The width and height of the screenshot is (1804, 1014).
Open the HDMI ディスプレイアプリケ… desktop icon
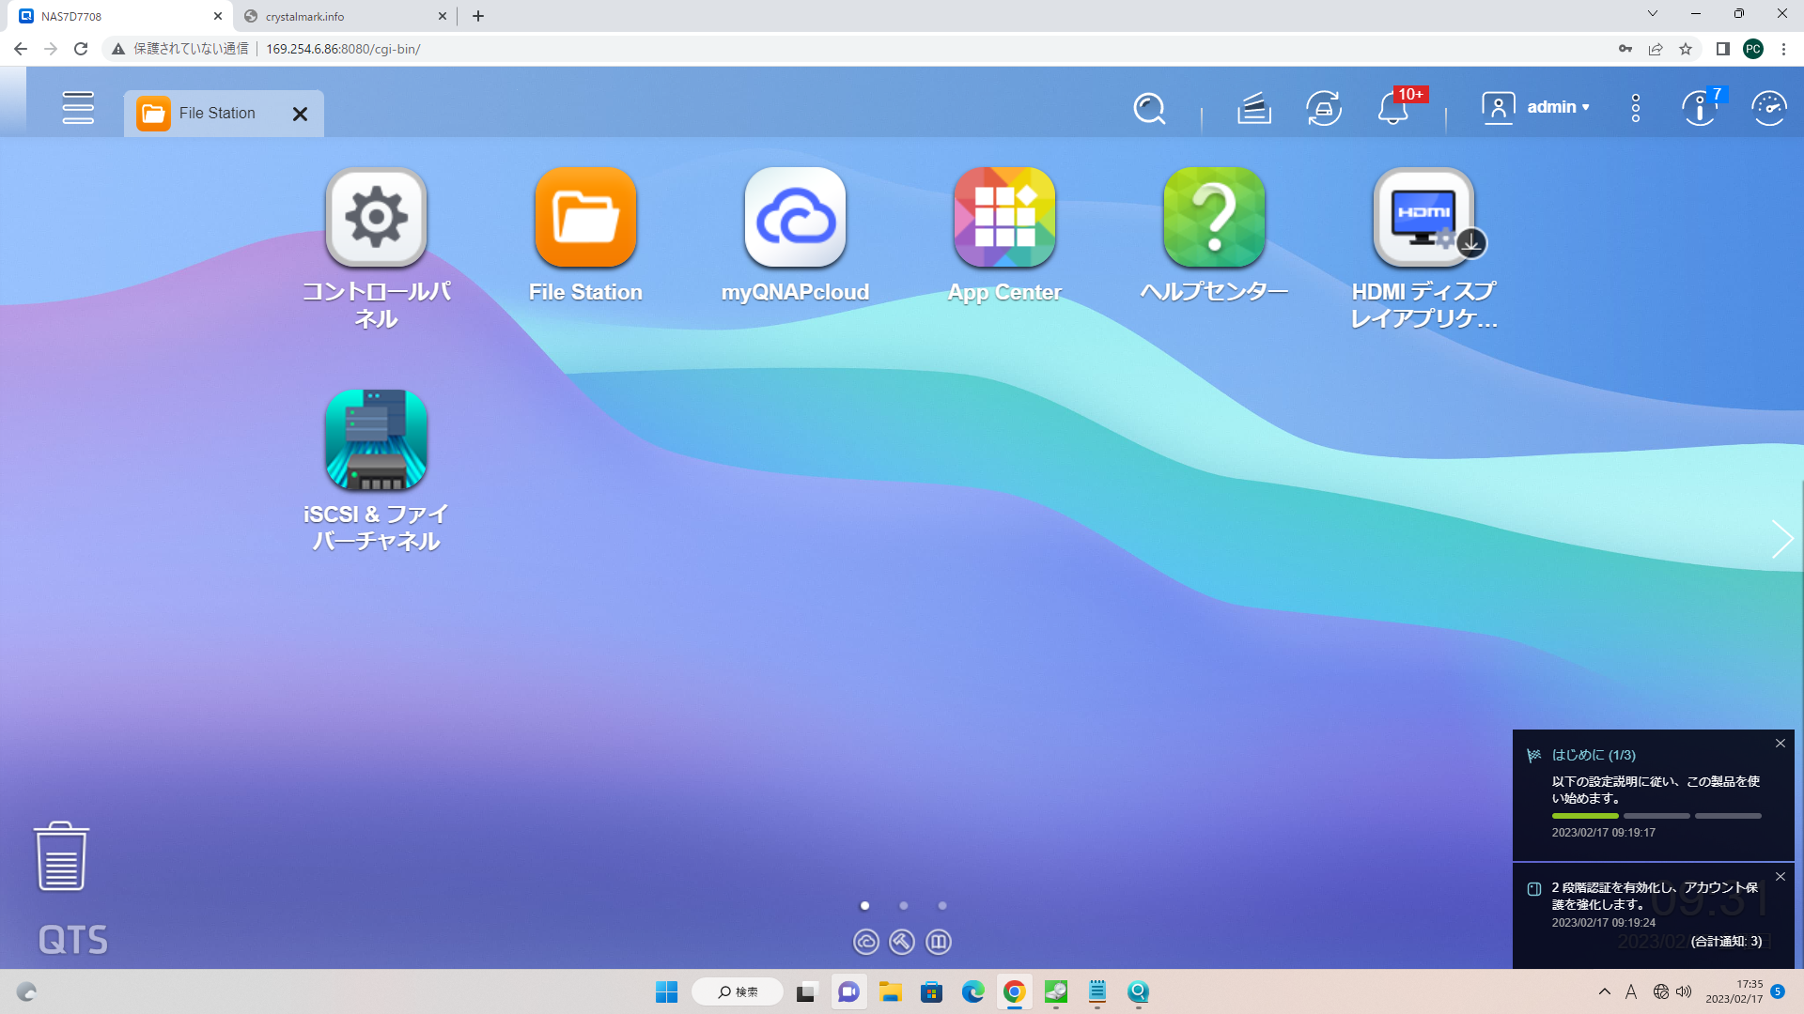point(1424,217)
